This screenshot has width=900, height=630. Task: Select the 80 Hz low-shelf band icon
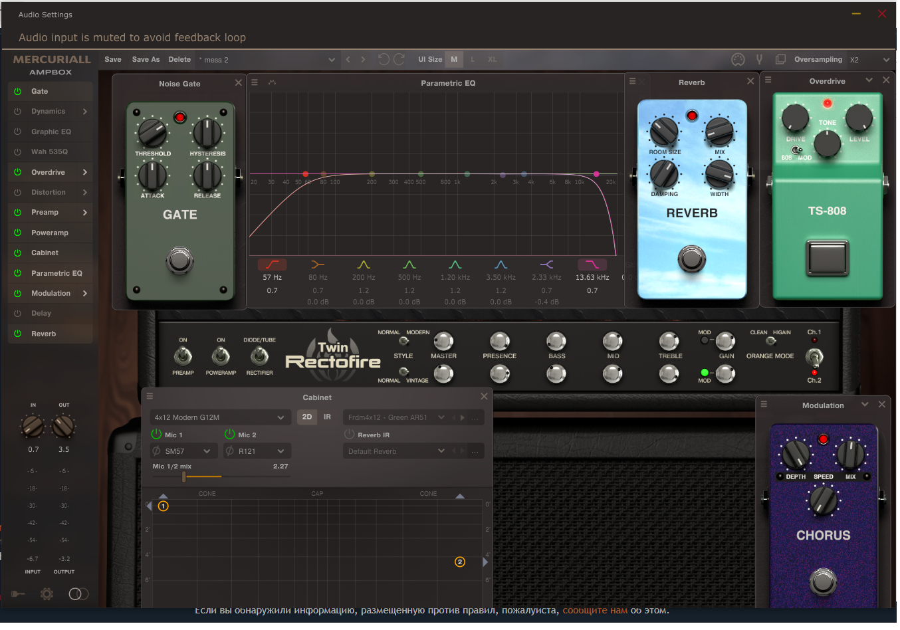click(x=318, y=264)
